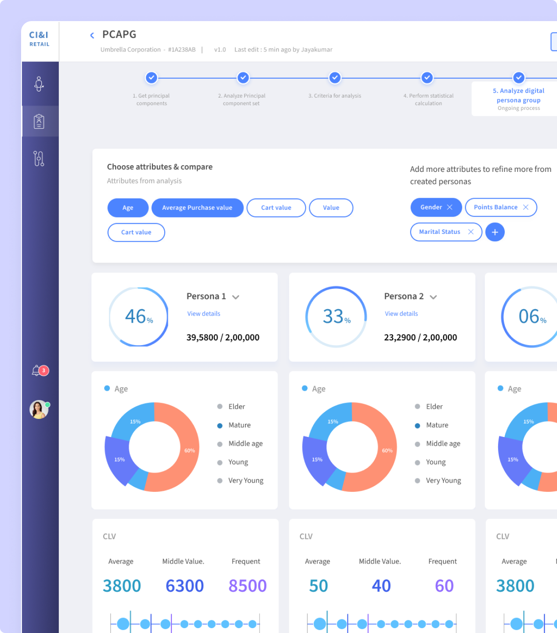Toggle the Cart value chip beside Value
The height and width of the screenshot is (633, 557).
point(276,207)
